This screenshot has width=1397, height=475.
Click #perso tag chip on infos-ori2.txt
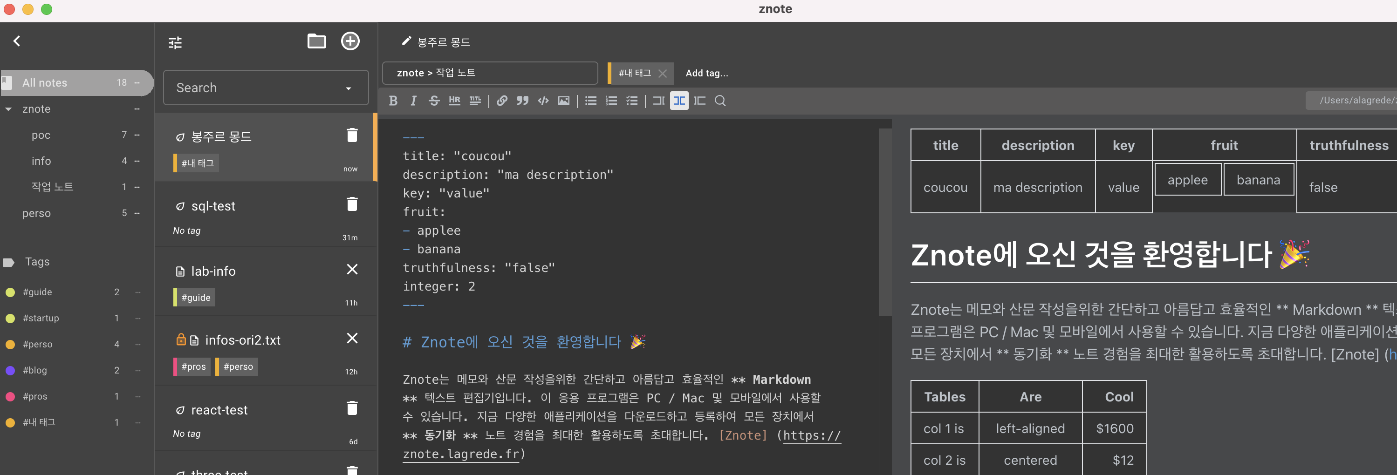point(236,366)
